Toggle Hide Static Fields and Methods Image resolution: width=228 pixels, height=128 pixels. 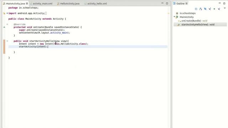pos(210,9)
